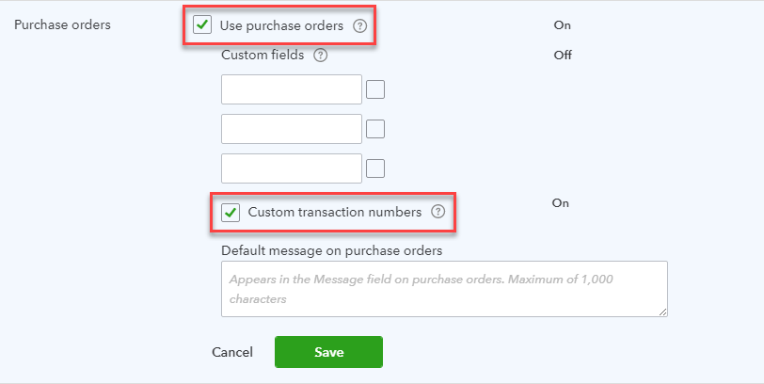Disable the Custom transaction numbers checkbox

pyautogui.click(x=231, y=213)
